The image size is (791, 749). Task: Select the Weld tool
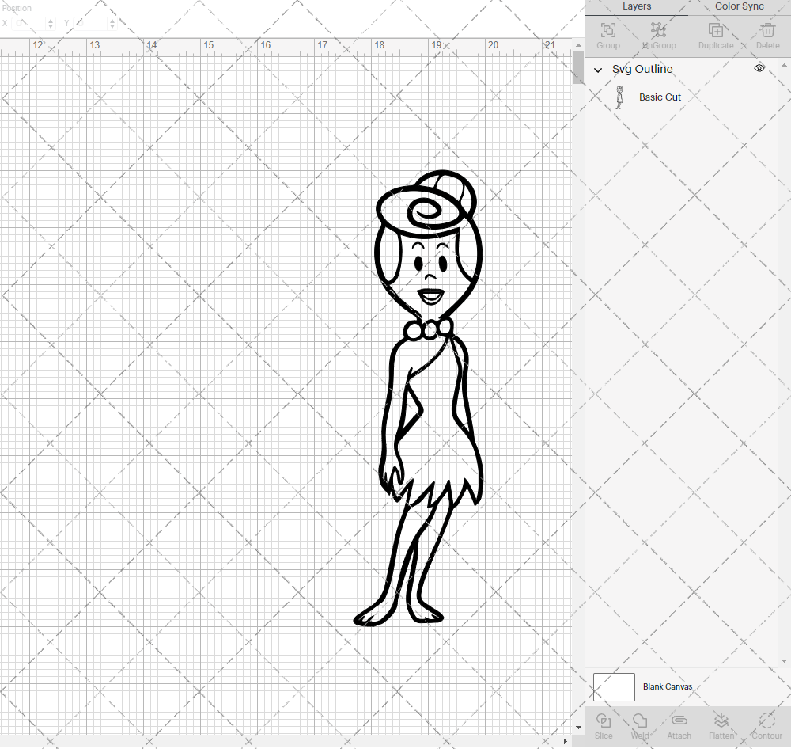pyautogui.click(x=640, y=720)
